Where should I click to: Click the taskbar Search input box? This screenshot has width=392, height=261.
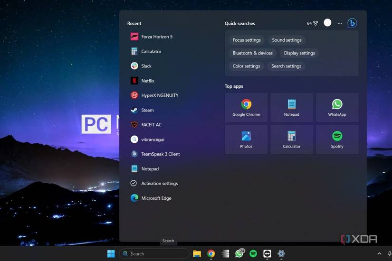154,253
